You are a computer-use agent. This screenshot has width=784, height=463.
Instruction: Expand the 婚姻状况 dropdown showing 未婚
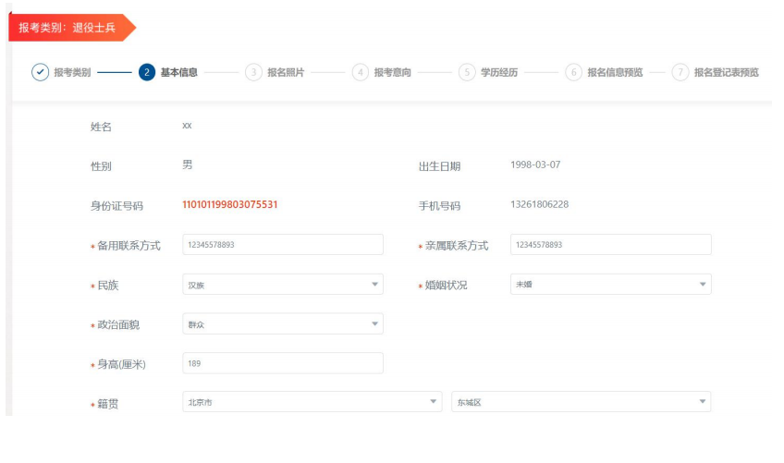(x=610, y=285)
